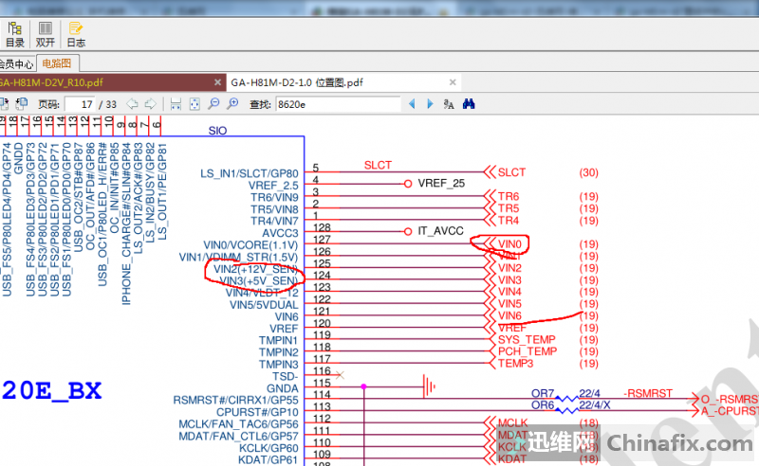Click the OR6 resistor label
The height and width of the screenshot is (466, 759).
pos(543,405)
